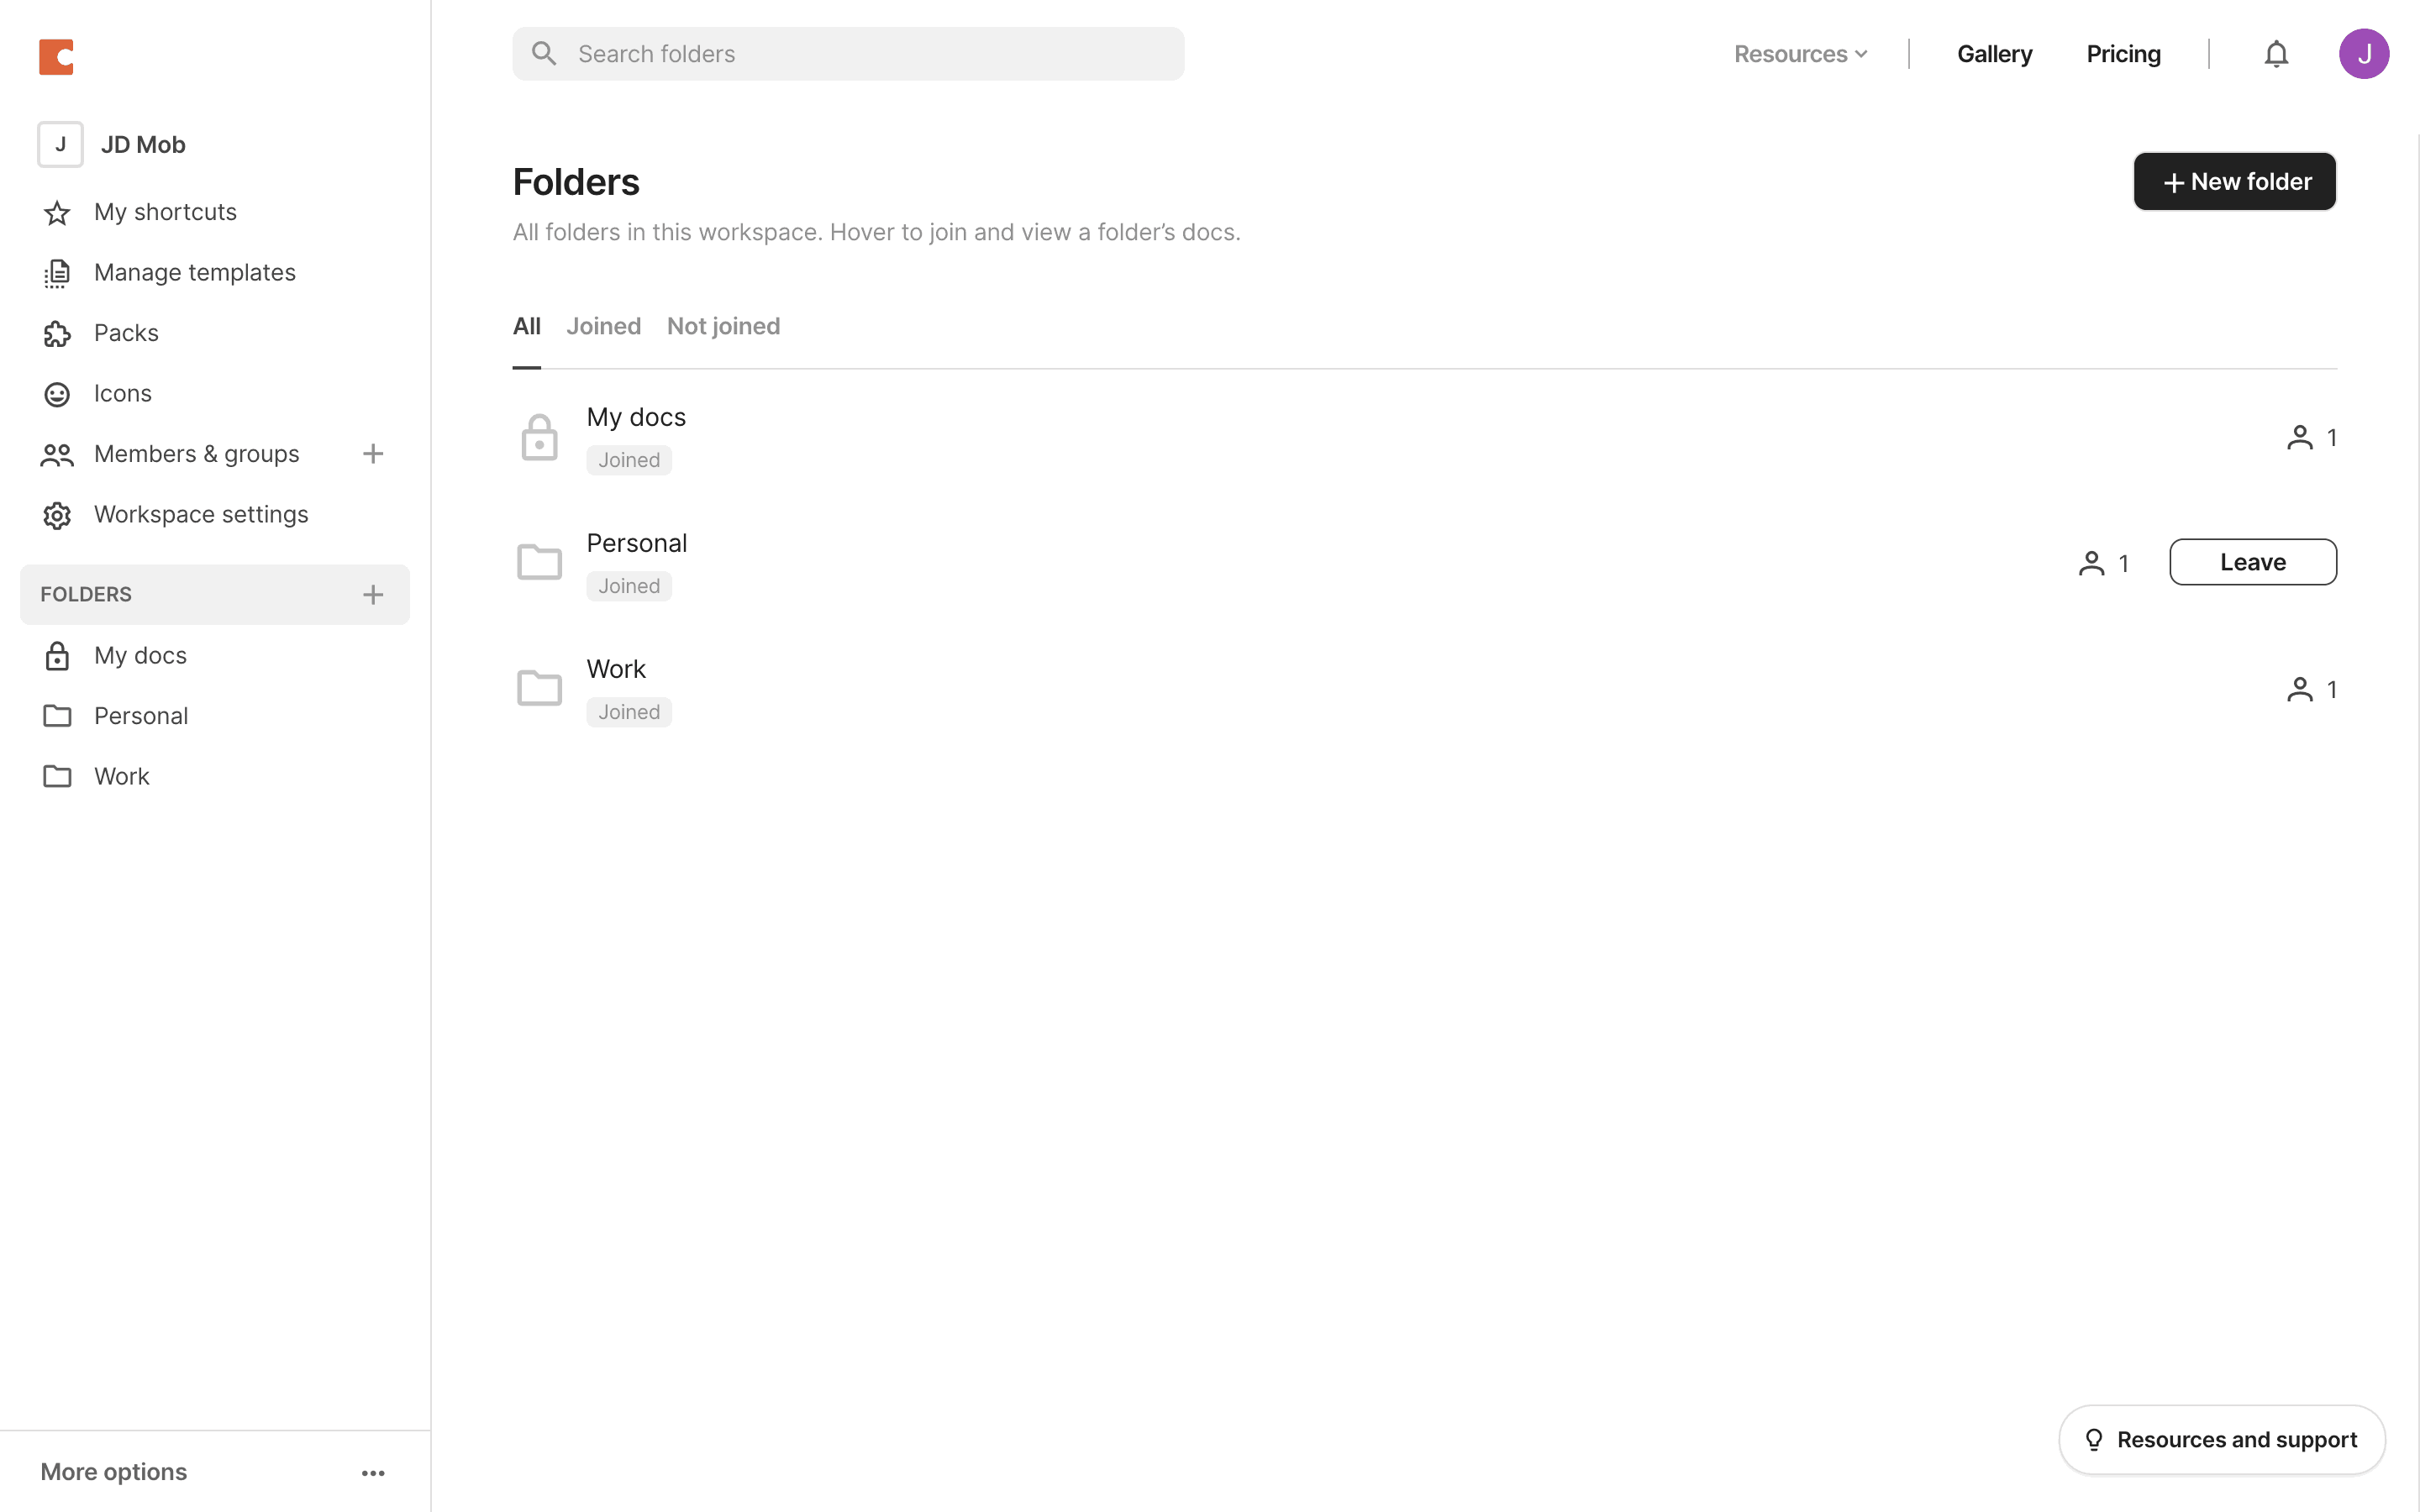Open Icons in the sidebar
Screen dimensions: 2420x1512
coord(122,394)
